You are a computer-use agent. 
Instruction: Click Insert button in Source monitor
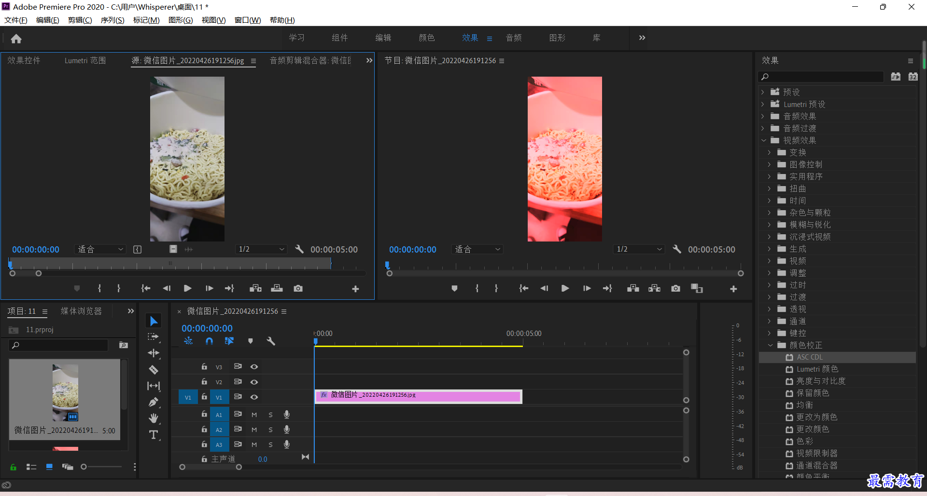click(255, 288)
